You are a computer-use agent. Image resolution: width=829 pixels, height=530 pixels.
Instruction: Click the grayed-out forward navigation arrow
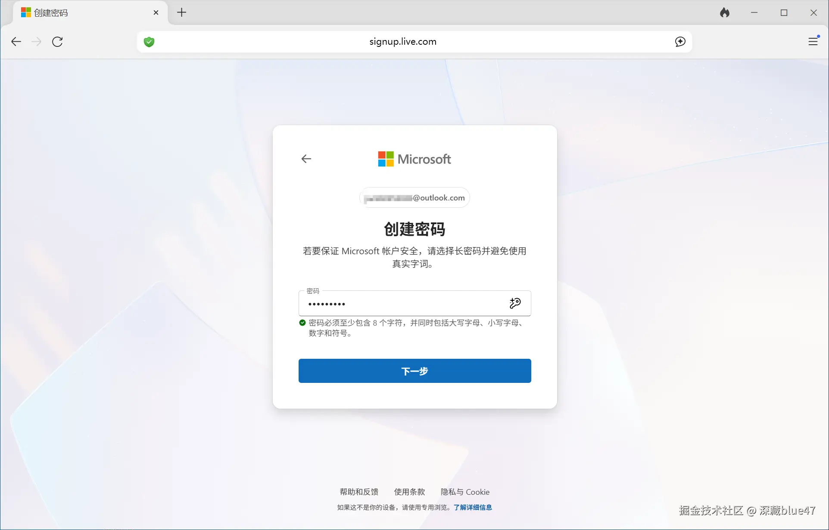(x=36, y=41)
